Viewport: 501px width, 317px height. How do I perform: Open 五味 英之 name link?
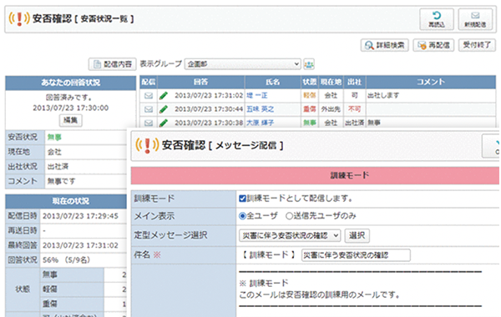pos(260,109)
